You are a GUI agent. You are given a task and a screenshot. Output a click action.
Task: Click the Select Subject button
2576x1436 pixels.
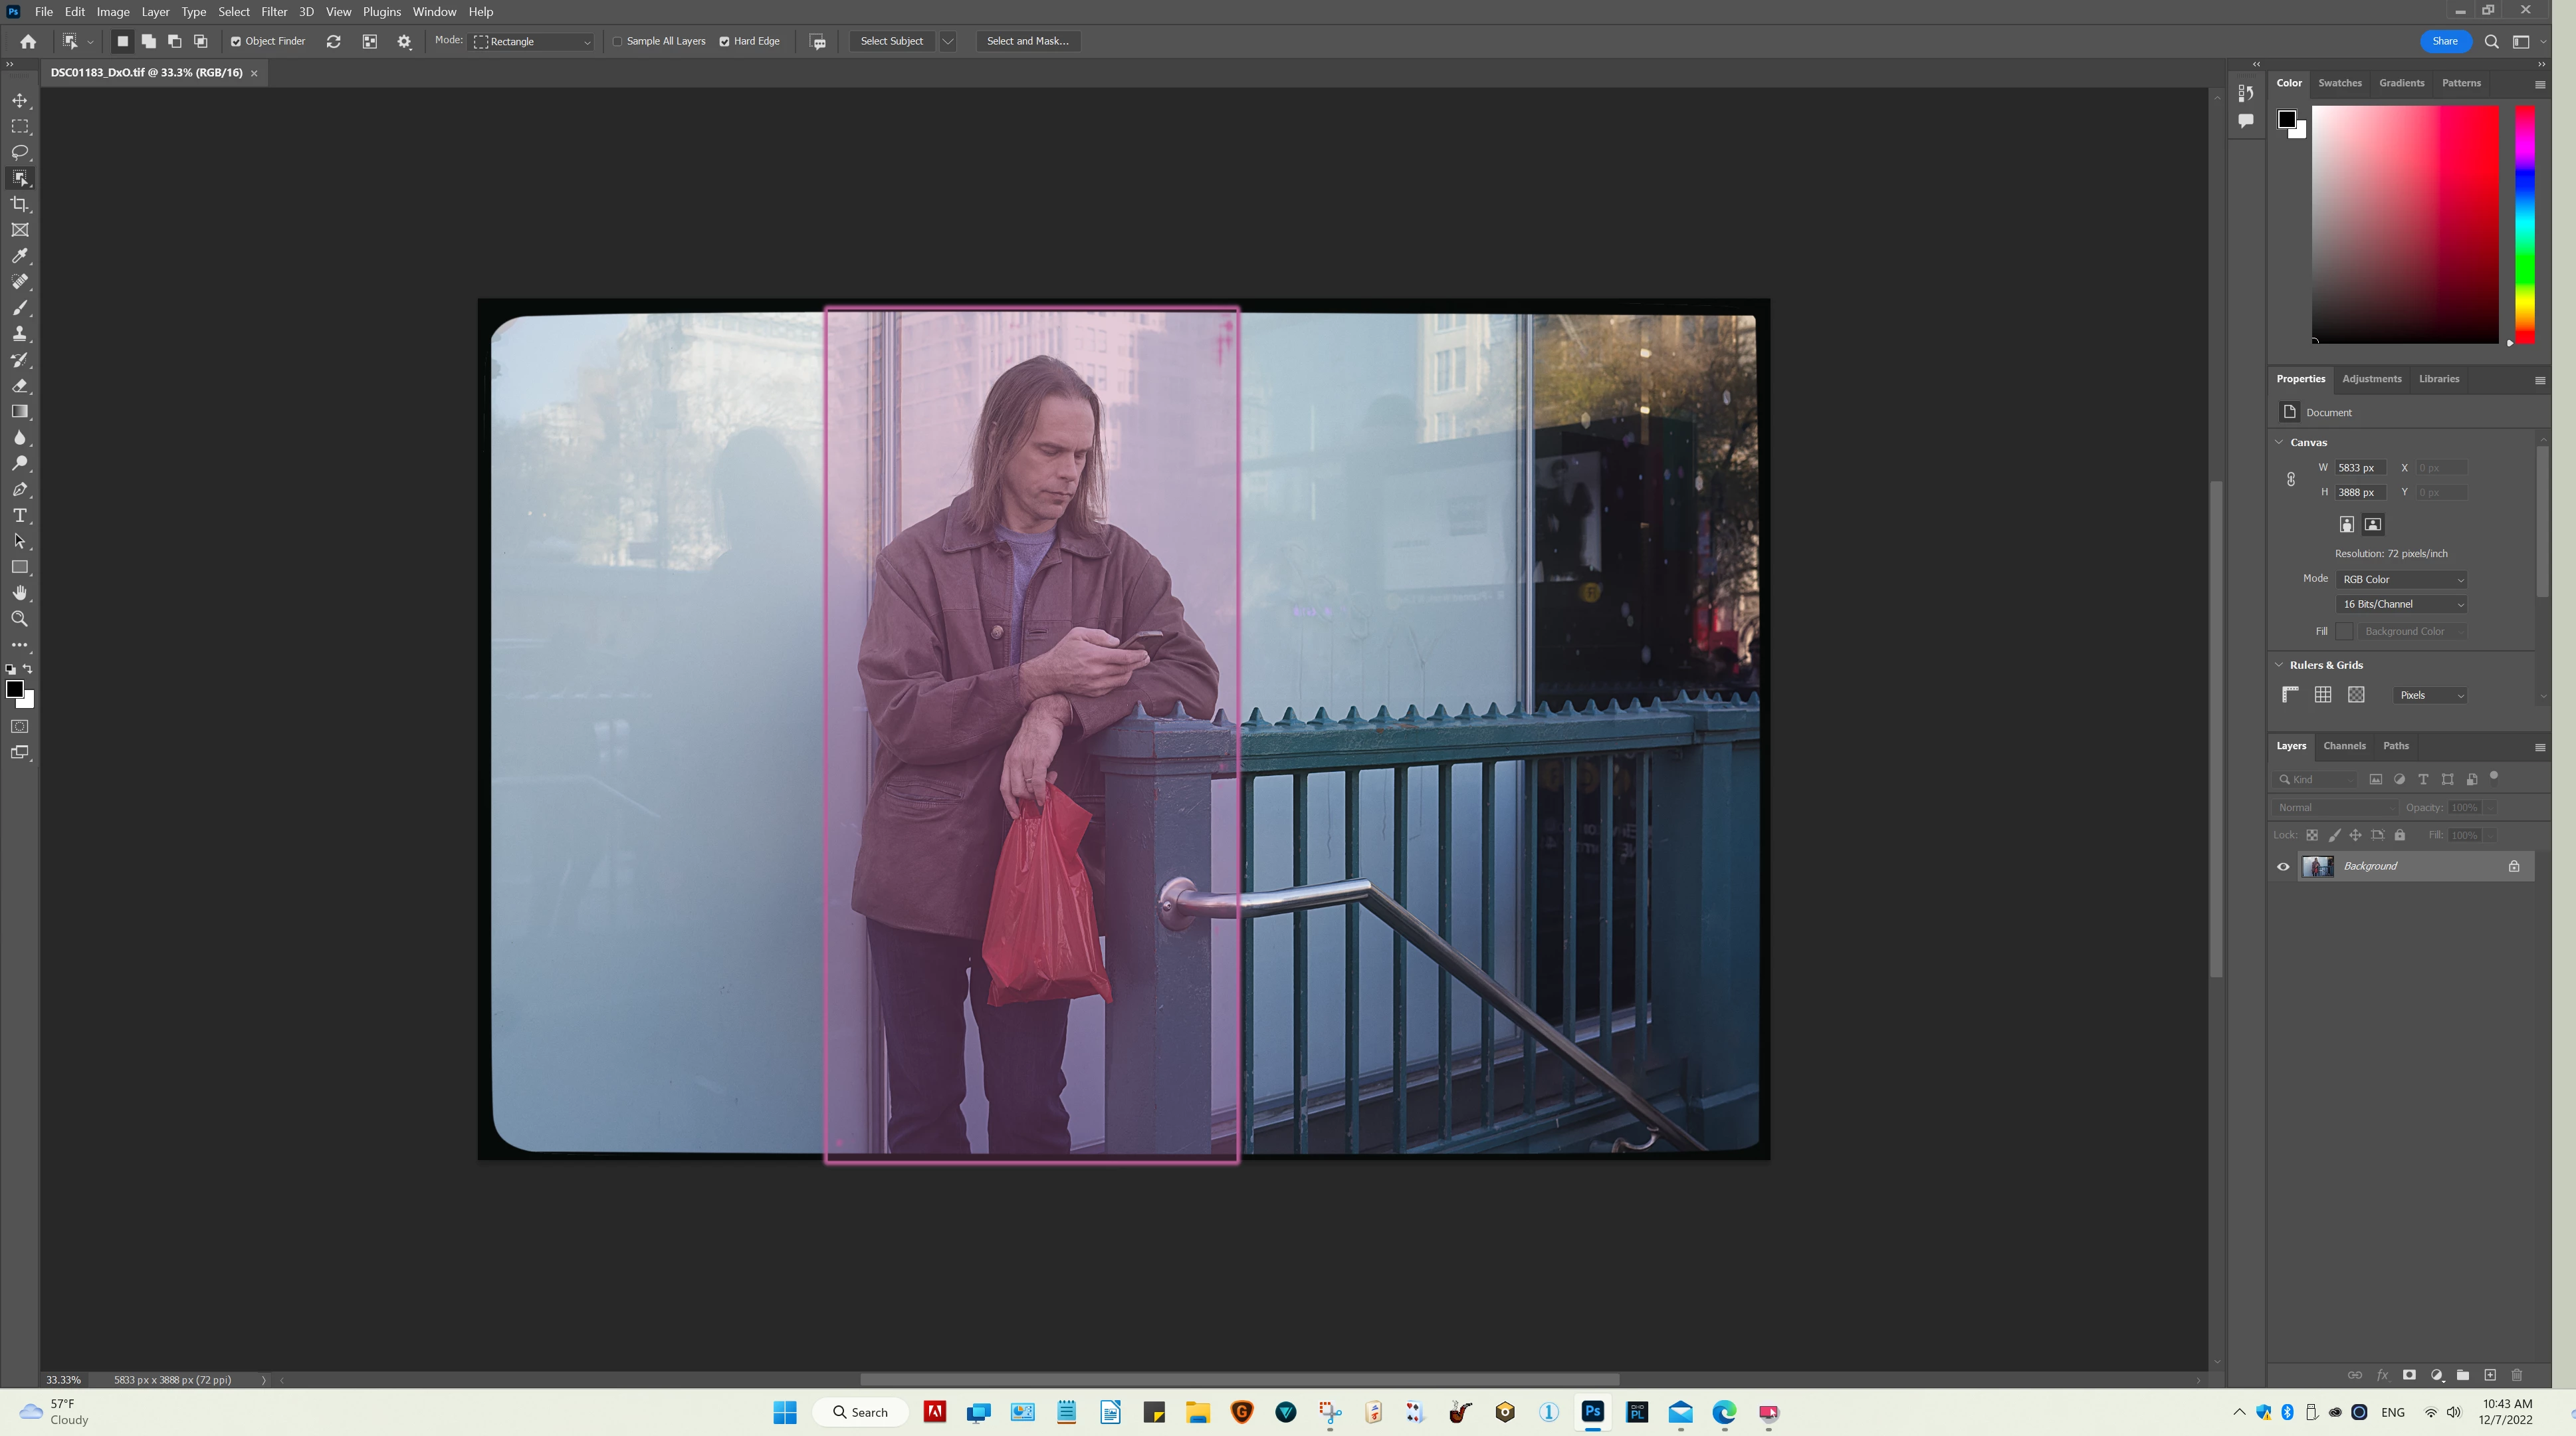click(891, 41)
